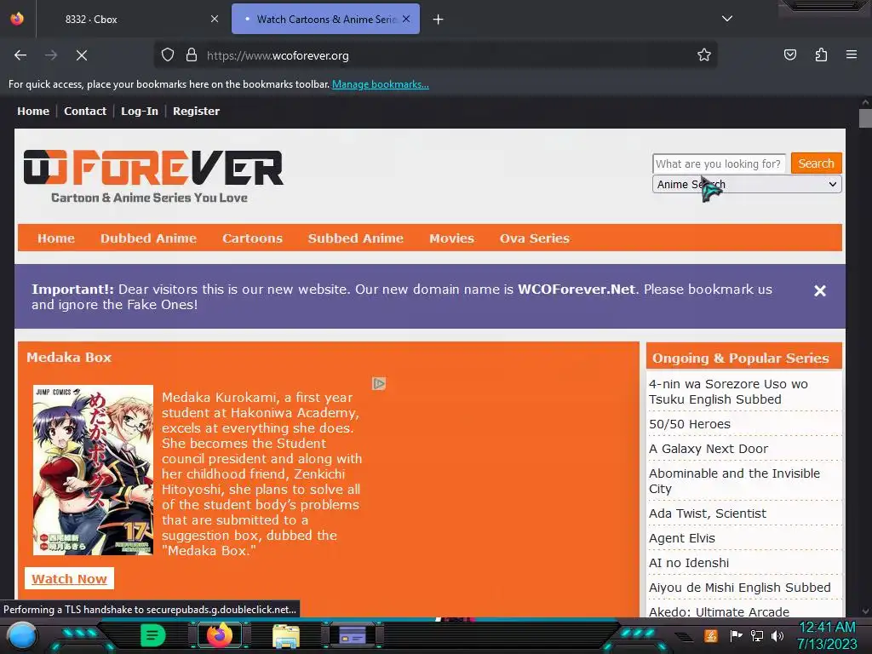Open the Manage bookmarks link
The width and height of the screenshot is (872, 654).
(381, 84)
